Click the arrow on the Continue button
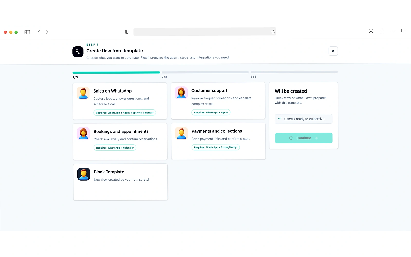The height and width of the screenshot is (257, 411). tap(316, 138)
